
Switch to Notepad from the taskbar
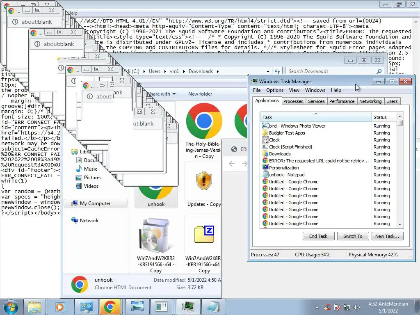click(213, 307)
